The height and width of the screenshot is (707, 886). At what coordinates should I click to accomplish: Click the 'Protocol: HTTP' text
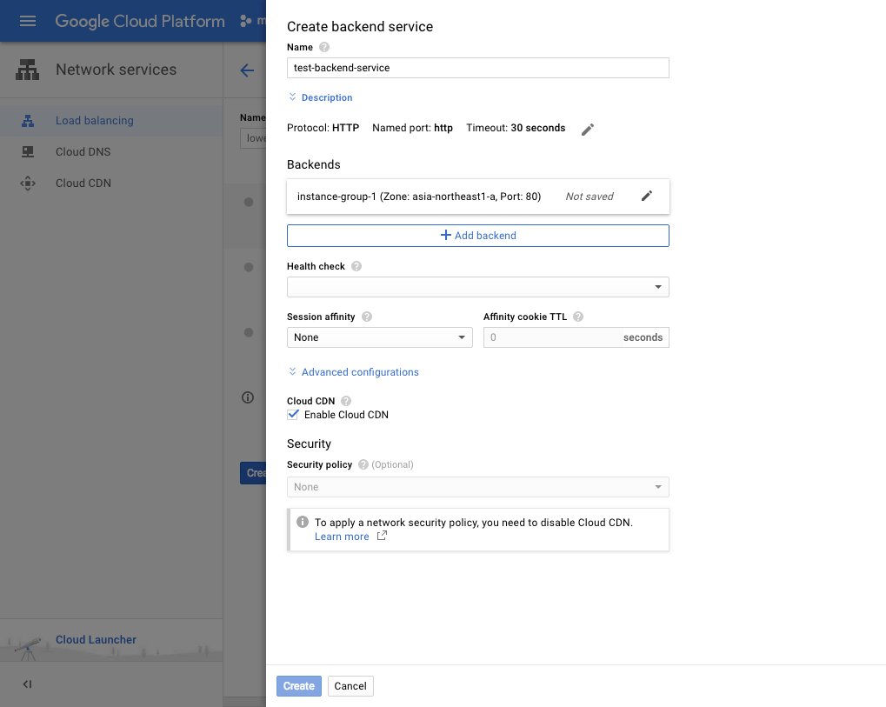pyautogui.click(x=323, y=128)
